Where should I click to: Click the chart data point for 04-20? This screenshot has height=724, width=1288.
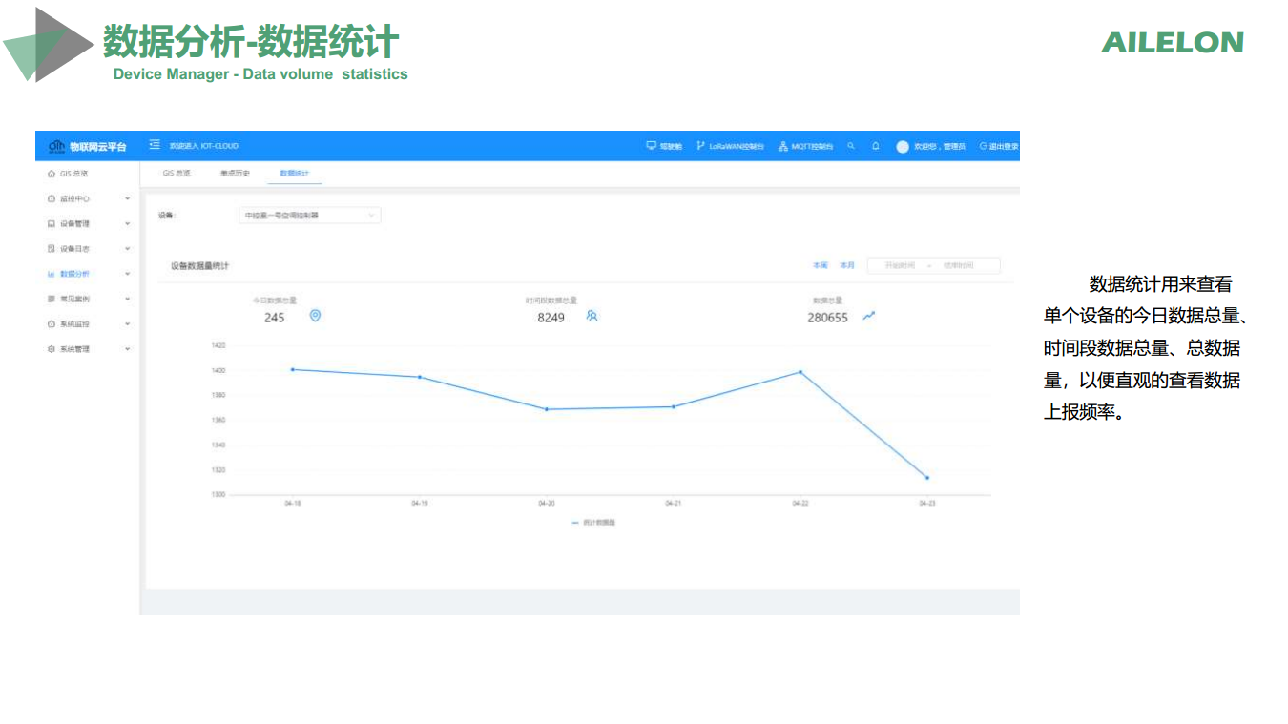(x=547, y=409)
